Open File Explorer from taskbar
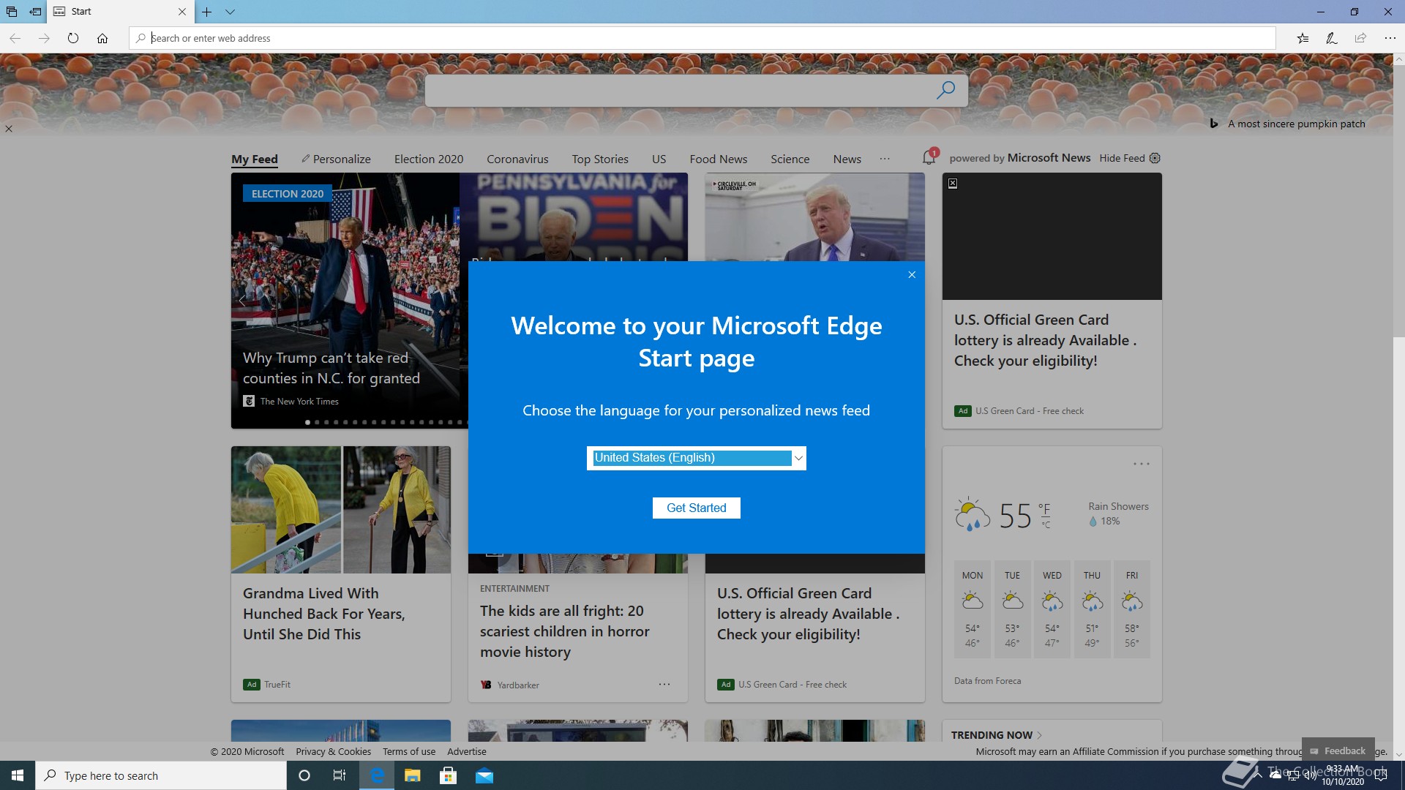This screenshot has height=790, width=1405. pyautogui.click(x=413, y=775)
